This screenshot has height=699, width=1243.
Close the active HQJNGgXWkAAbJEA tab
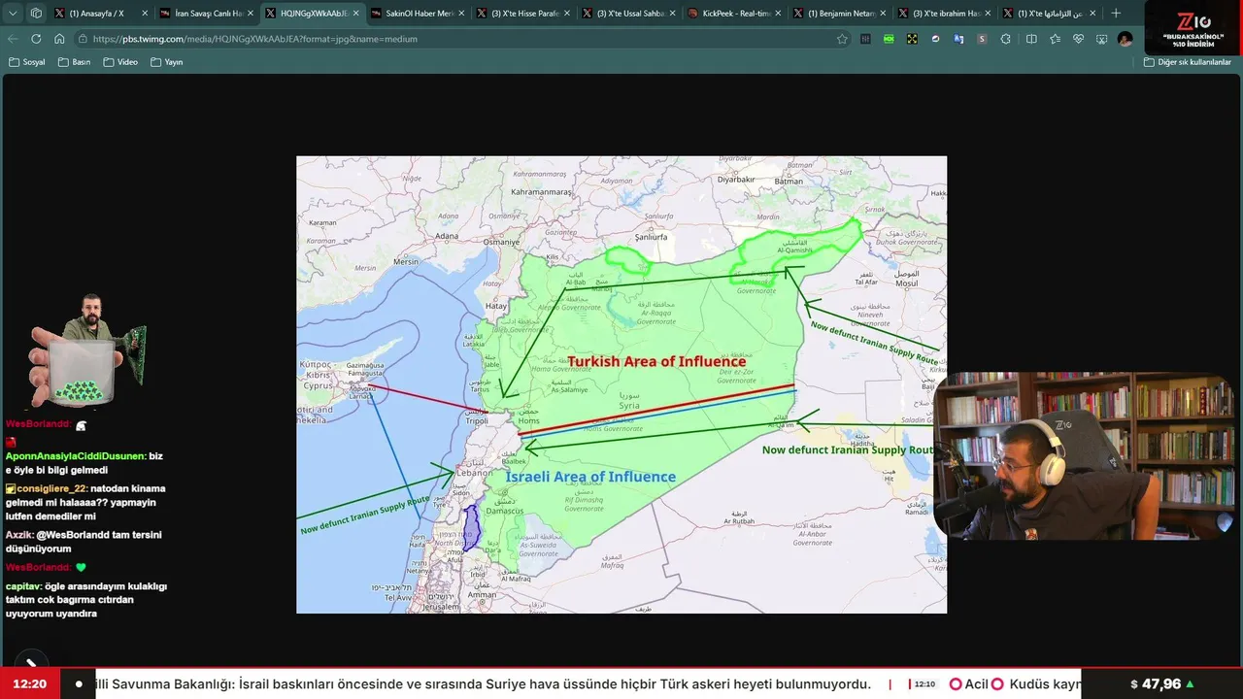355,14
